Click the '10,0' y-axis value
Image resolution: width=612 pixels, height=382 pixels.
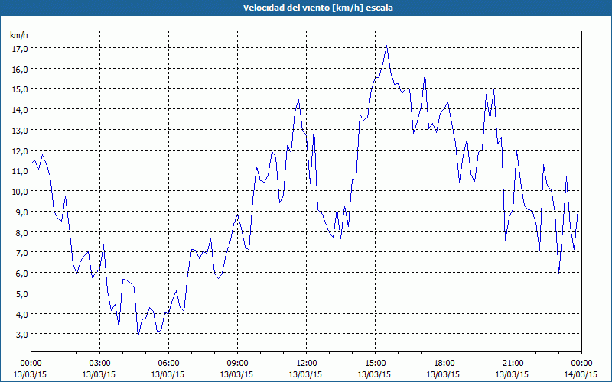(20, 192)
